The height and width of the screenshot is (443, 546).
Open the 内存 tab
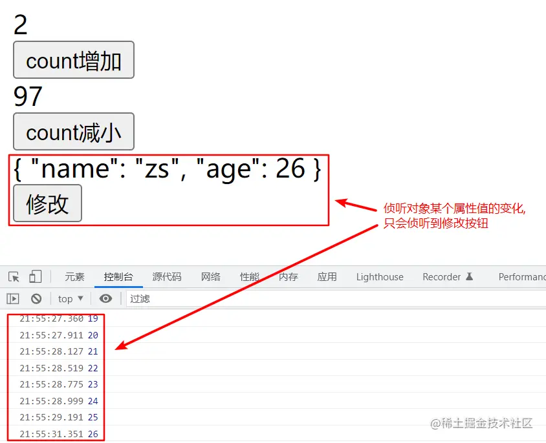[x=289, y=277]
